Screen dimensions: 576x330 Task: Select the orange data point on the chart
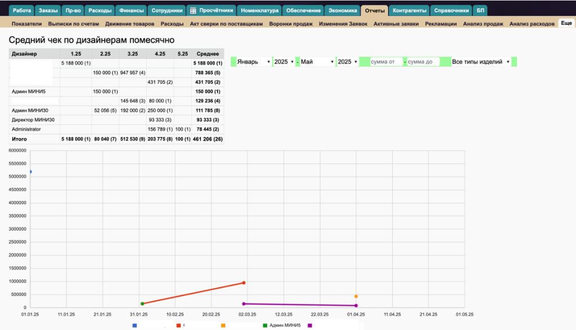tap(356, 296)
